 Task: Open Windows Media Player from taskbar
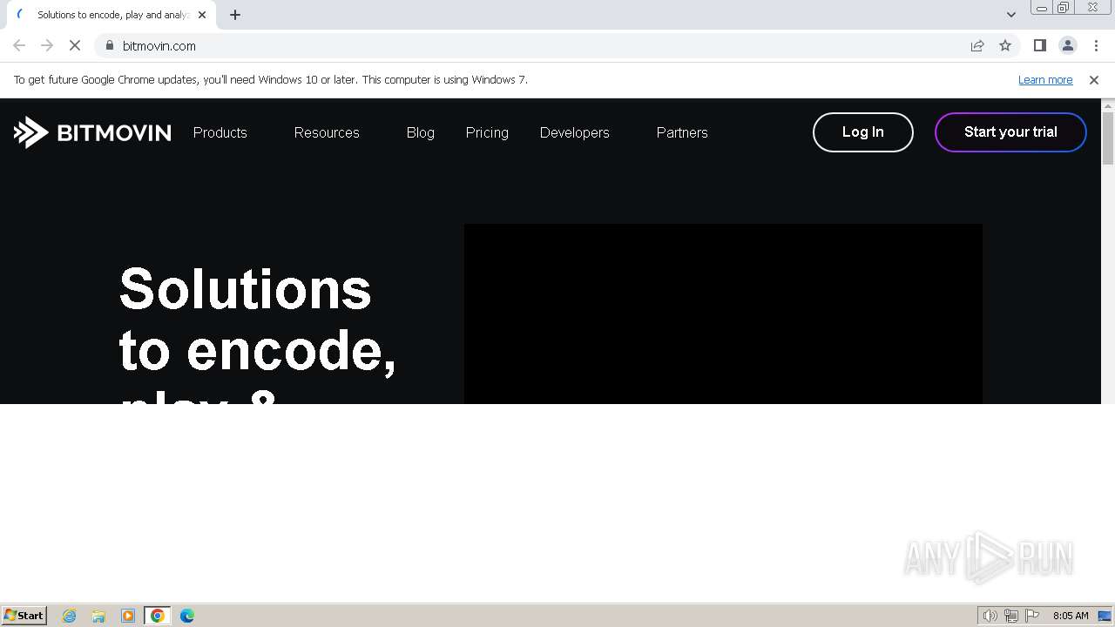pos(128,616)
